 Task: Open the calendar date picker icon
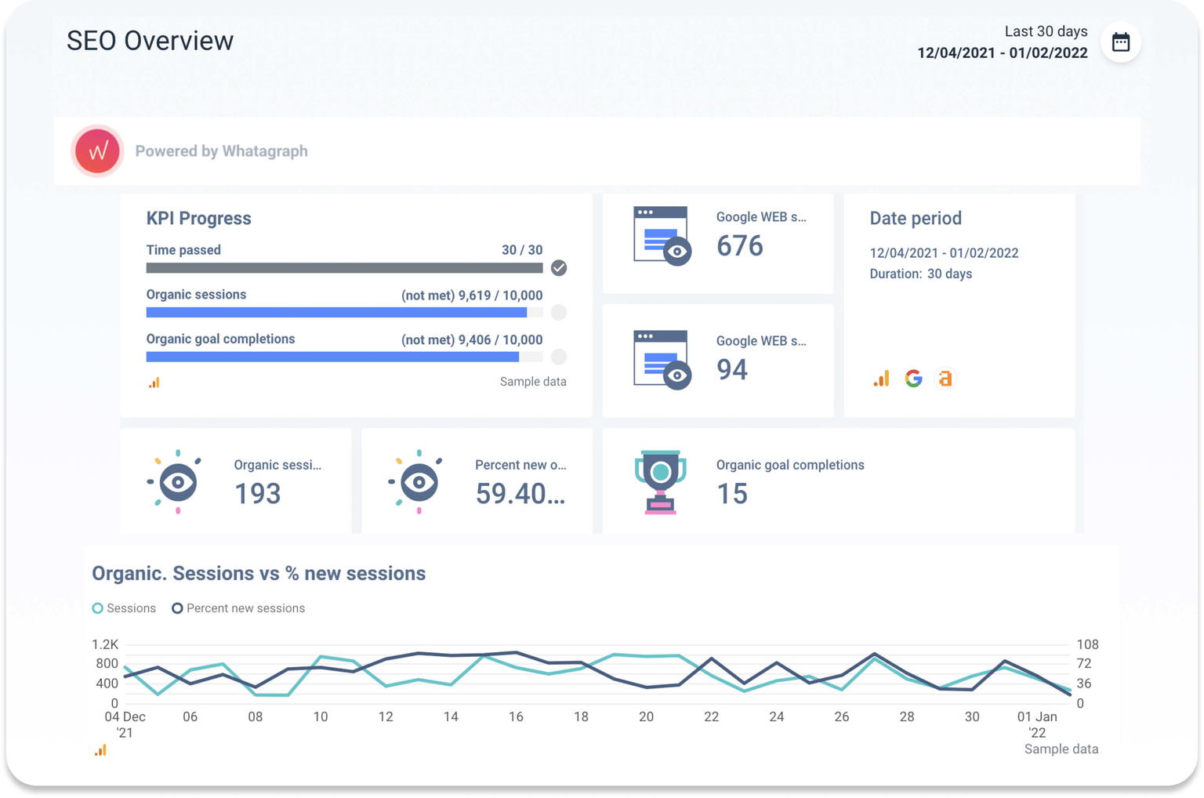tap(1120, 42)
